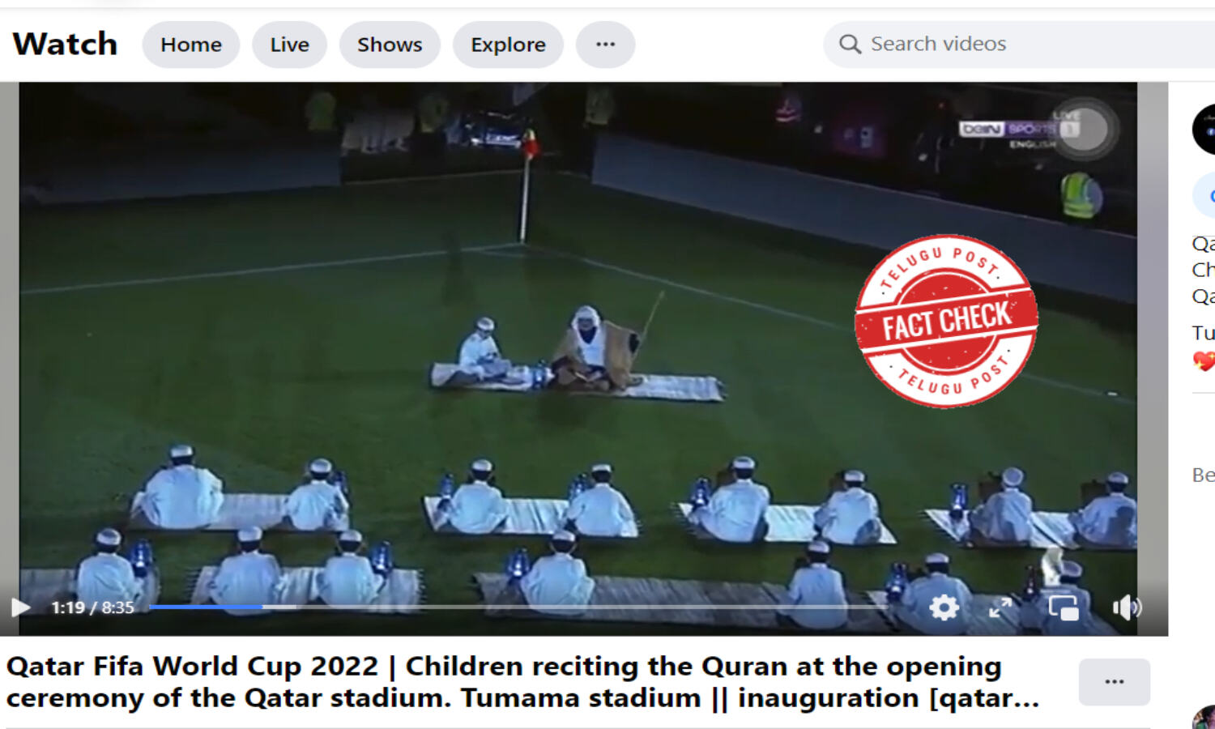Screen dimensions: 1215x729
Task: Click the Telugu Post Fact Check stamp
Action: (946, 322)
